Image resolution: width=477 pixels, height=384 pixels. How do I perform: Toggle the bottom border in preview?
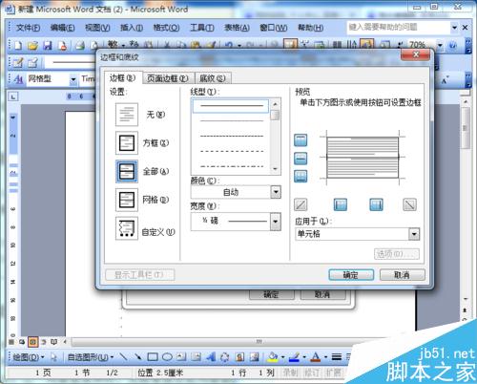[301, 176]
